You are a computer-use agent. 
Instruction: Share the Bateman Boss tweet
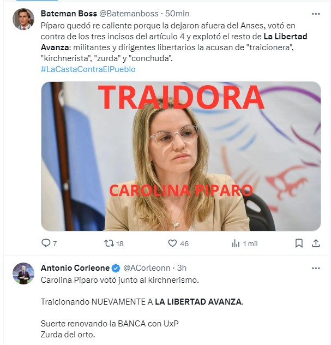316,243
